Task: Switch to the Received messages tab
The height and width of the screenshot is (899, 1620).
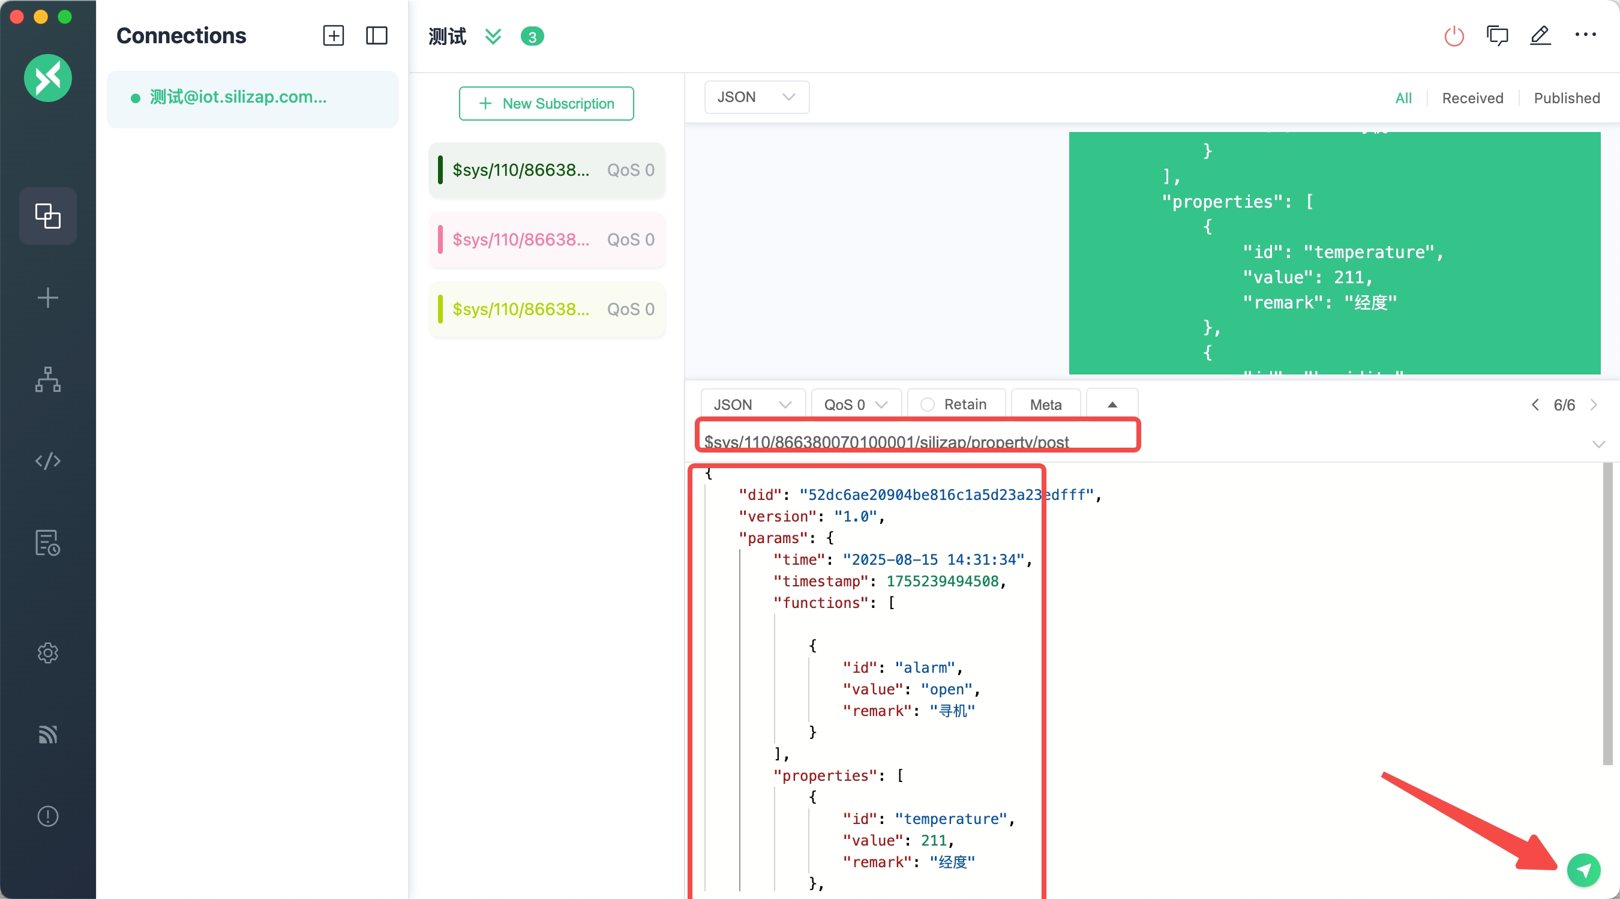Action: point(1472,98)
